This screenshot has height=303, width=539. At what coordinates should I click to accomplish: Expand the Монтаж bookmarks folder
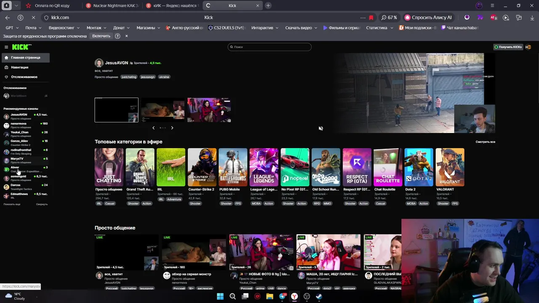tap(96, 28)
